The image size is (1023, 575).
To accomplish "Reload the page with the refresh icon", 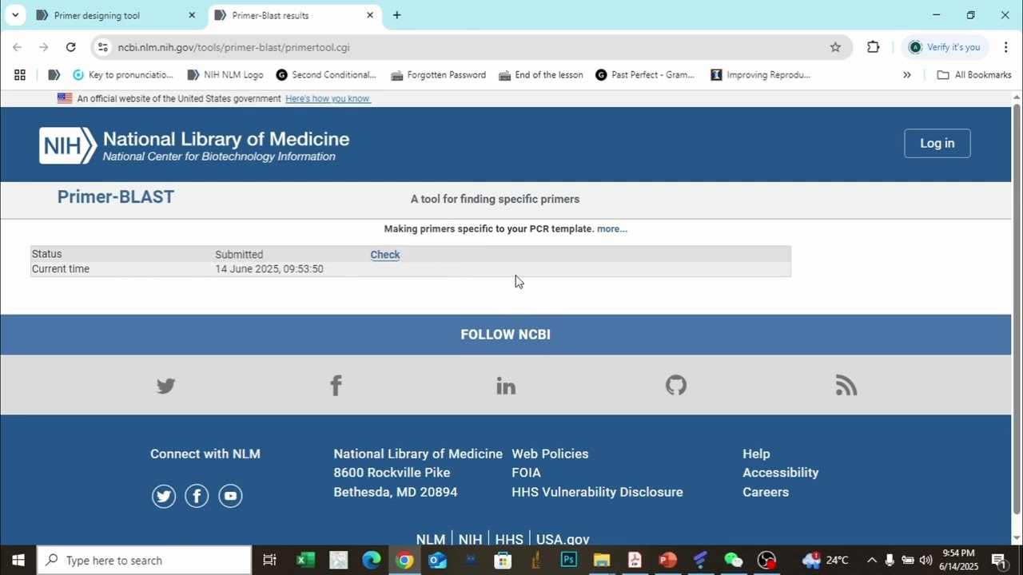I will 70,47.
